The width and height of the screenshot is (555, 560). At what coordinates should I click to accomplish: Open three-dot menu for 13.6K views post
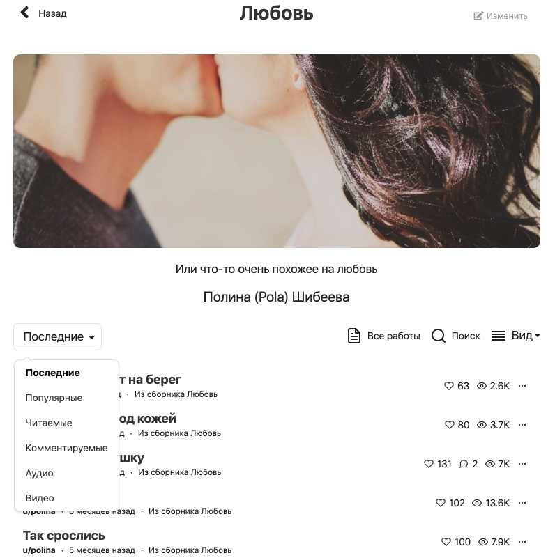click(522, 502)
